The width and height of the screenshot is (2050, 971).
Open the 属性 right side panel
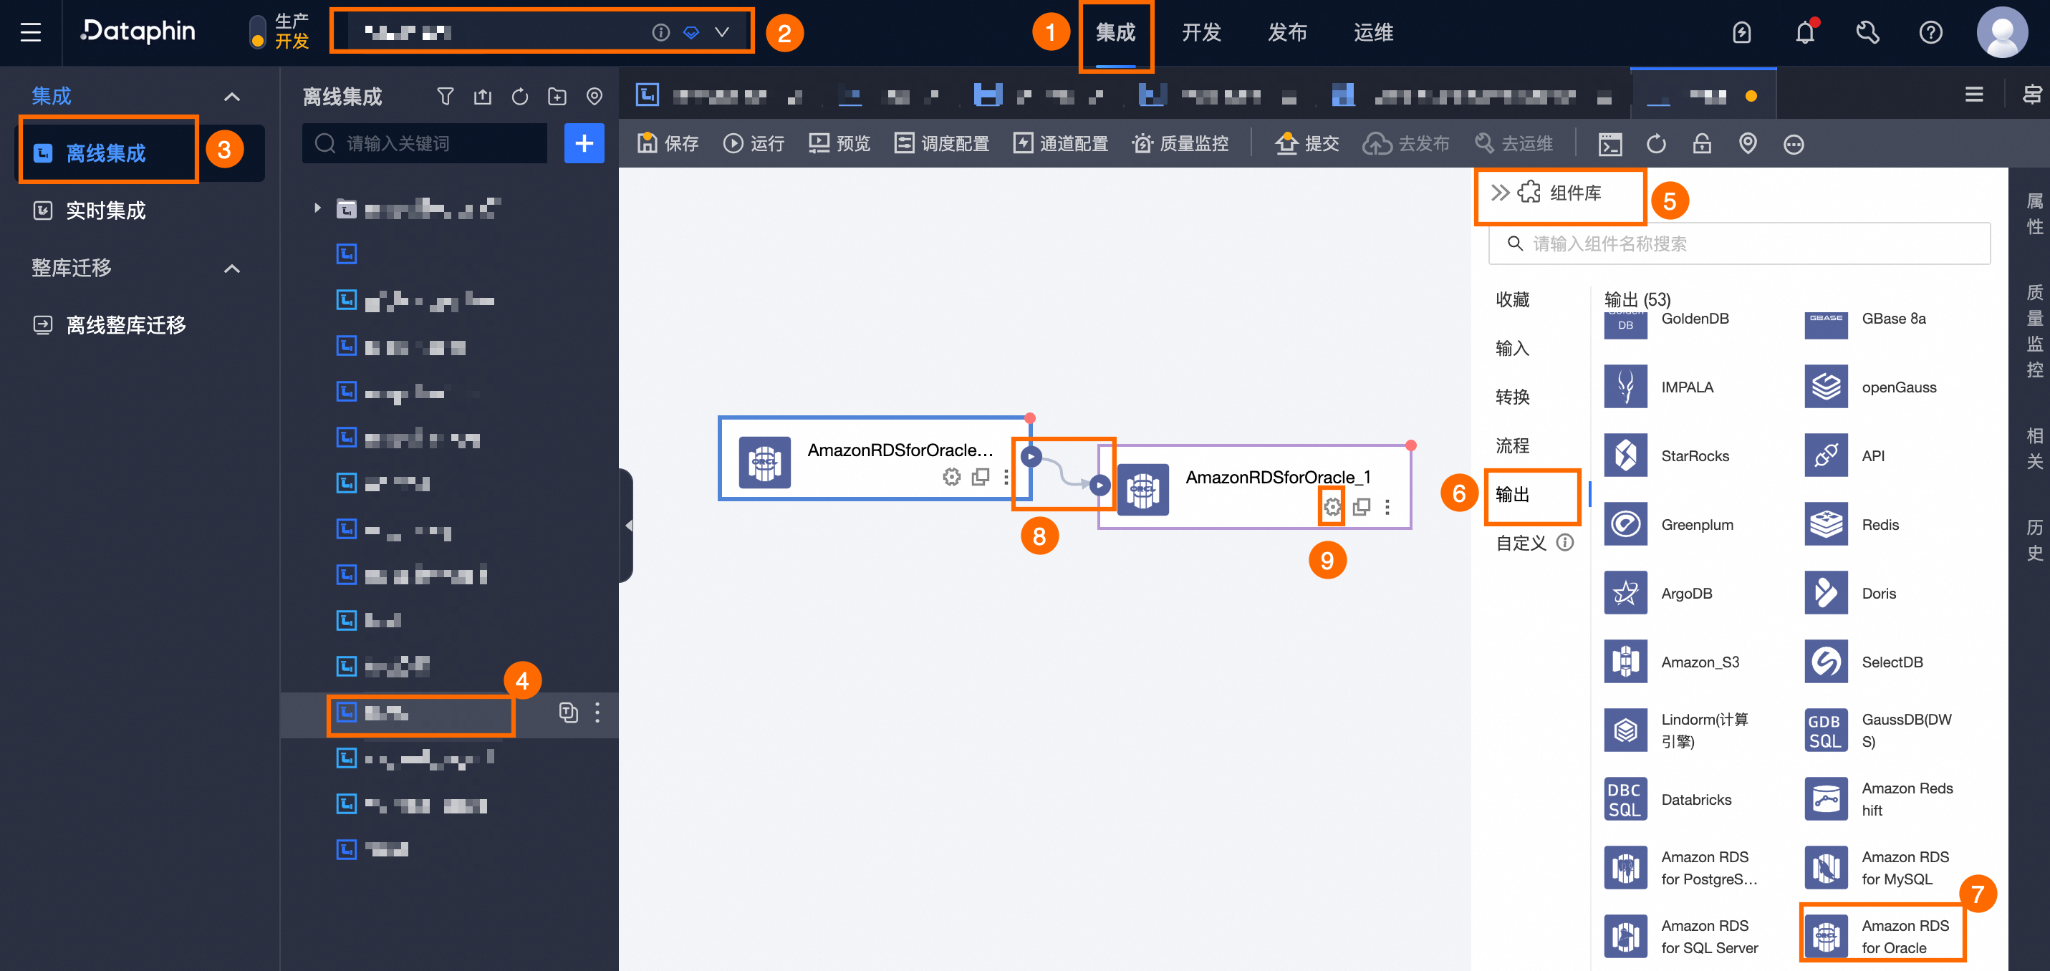(2034, 214)
